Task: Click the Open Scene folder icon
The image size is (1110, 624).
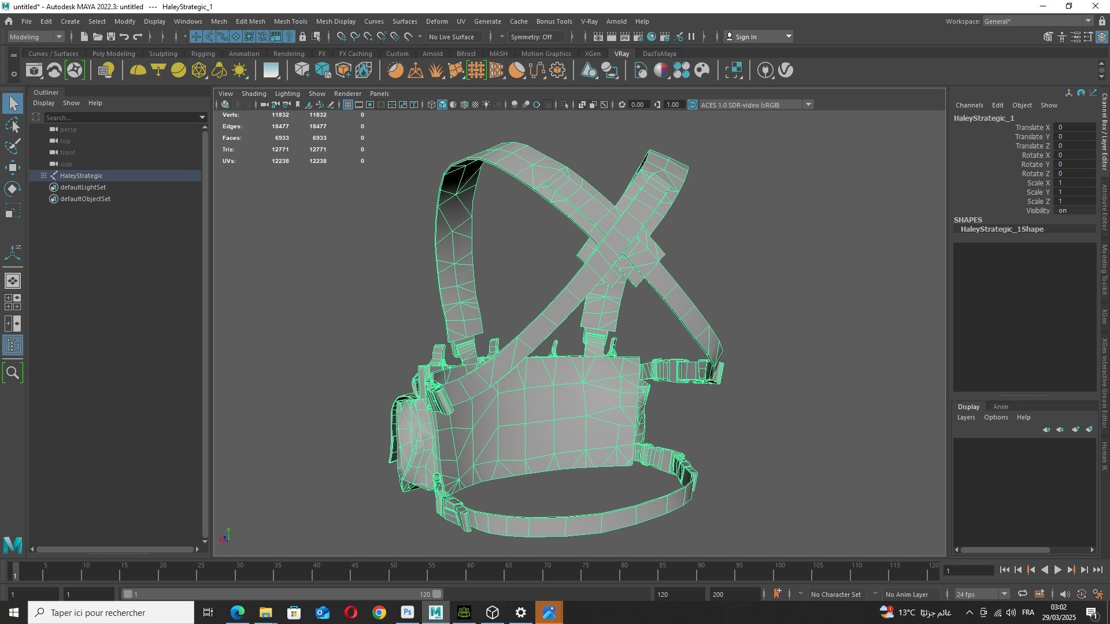Action: pos(98,36)
